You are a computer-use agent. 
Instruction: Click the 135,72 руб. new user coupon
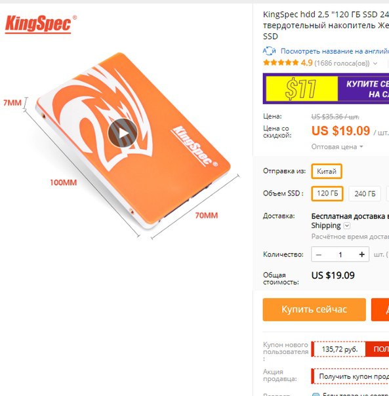(x=340, y=349)
